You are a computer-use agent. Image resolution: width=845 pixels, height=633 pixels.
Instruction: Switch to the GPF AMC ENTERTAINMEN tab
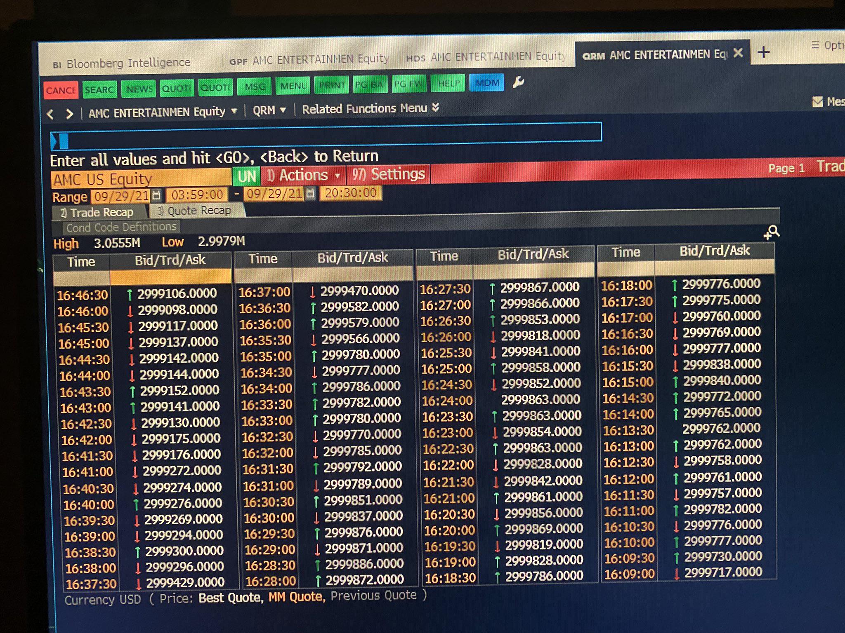(309, 60)
